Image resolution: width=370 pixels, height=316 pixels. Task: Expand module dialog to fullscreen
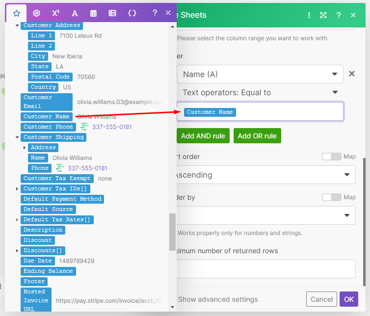pos(323,15)
